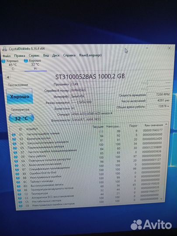Click status icon for BE Температура воздушного потока
Image resolution: width=177 pixels, height=236 pixels.
[x=19, y=191]
